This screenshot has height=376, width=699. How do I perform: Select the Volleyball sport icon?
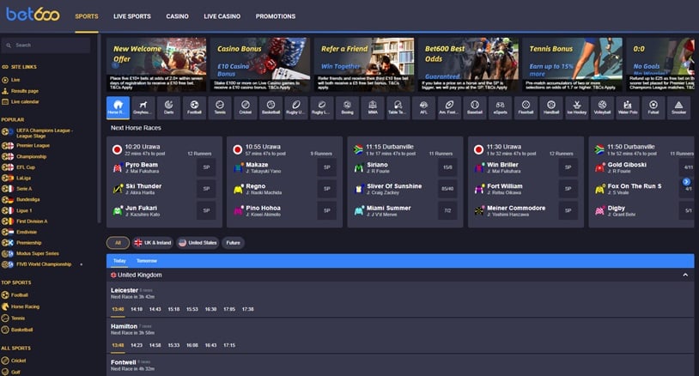[x=602, y=107]
